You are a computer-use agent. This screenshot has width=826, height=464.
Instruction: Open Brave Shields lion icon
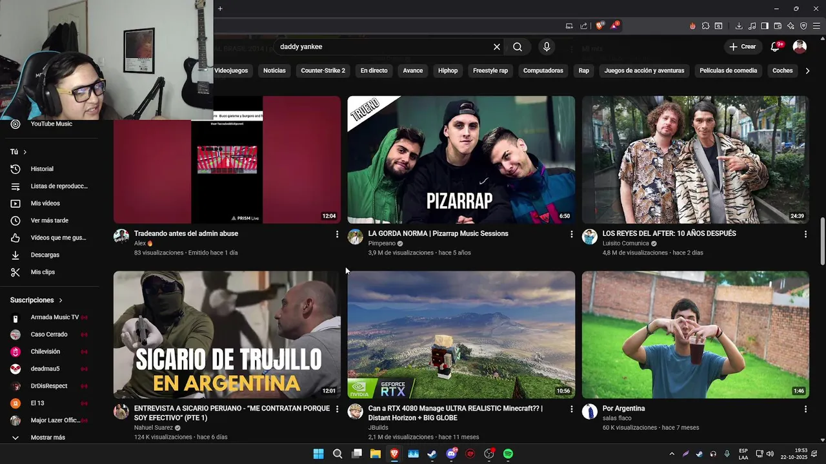(600, 26)
